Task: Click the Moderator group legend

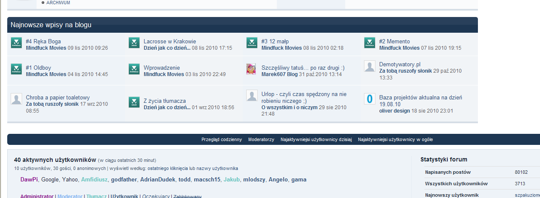Action: pyautogui.click(x=70, y=196)
